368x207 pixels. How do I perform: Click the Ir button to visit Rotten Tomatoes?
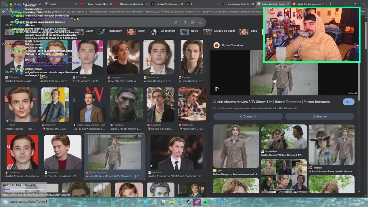(348, 102)
